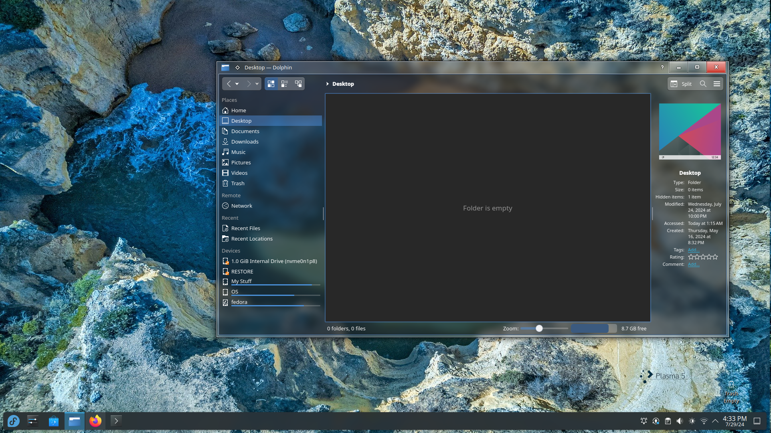Open the back history dropdown arrow
771x433 pixels.
point(237,84)
